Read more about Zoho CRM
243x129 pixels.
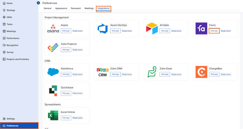[127, 74]
